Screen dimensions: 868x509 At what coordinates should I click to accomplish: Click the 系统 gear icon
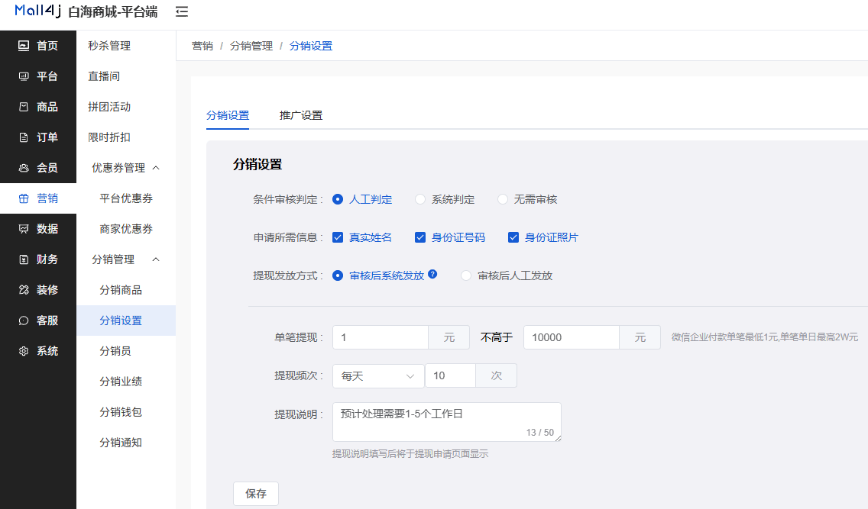coord(23,351)
